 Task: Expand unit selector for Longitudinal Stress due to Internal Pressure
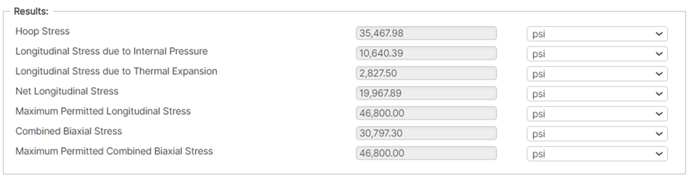(597, 54)
